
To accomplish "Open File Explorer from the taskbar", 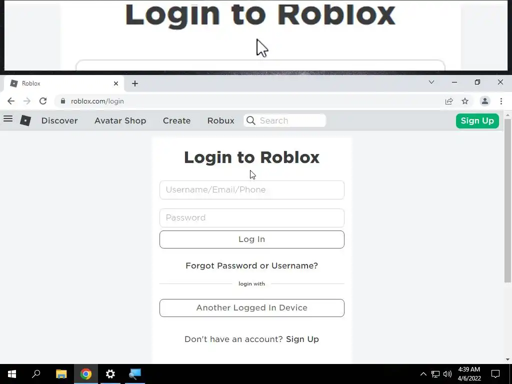I will coord(61,374).
